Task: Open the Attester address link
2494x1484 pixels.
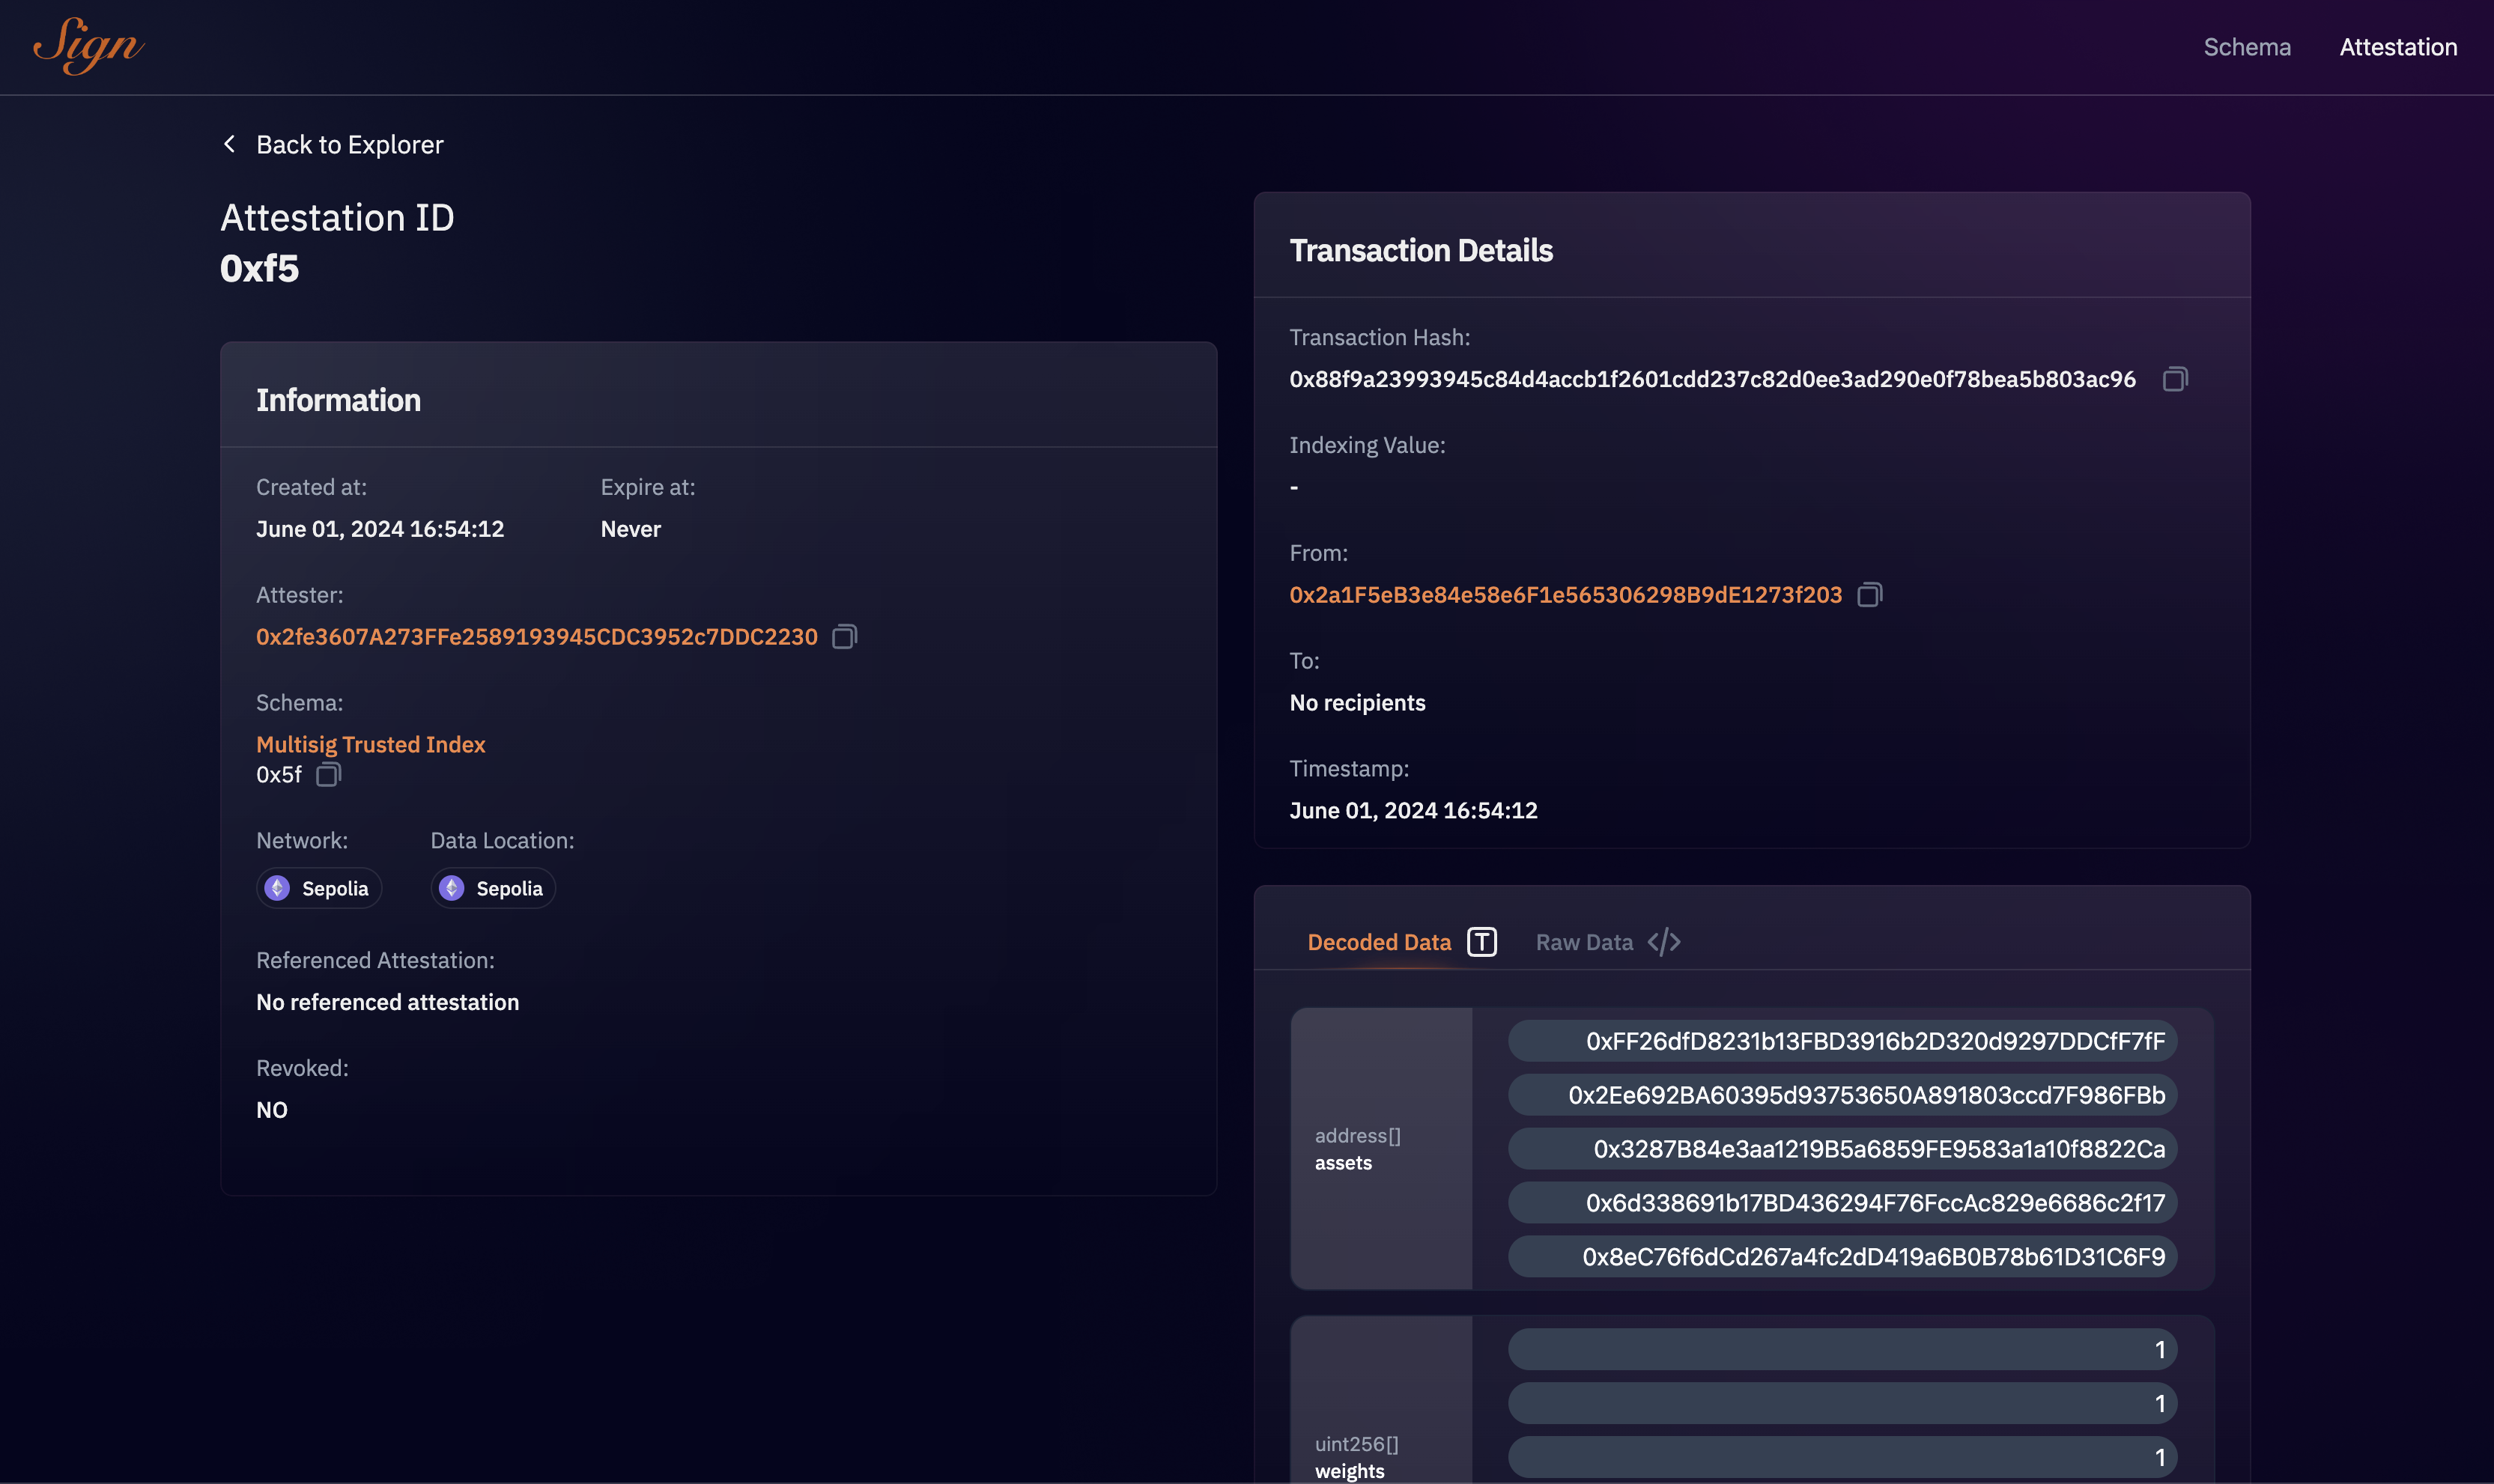Action: [537, 637]
